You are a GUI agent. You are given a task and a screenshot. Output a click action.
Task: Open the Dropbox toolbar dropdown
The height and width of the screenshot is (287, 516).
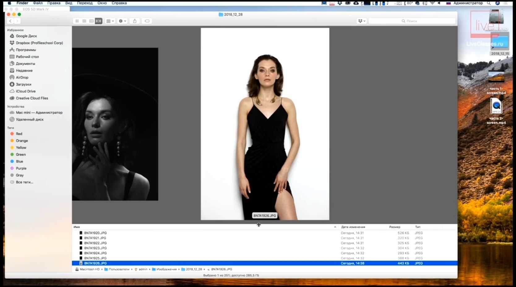[362, 21]
